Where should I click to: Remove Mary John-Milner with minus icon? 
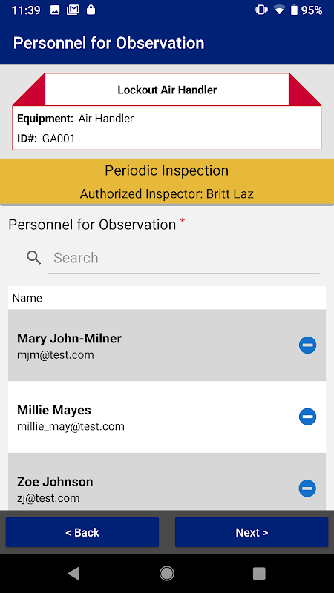(307, 345)
